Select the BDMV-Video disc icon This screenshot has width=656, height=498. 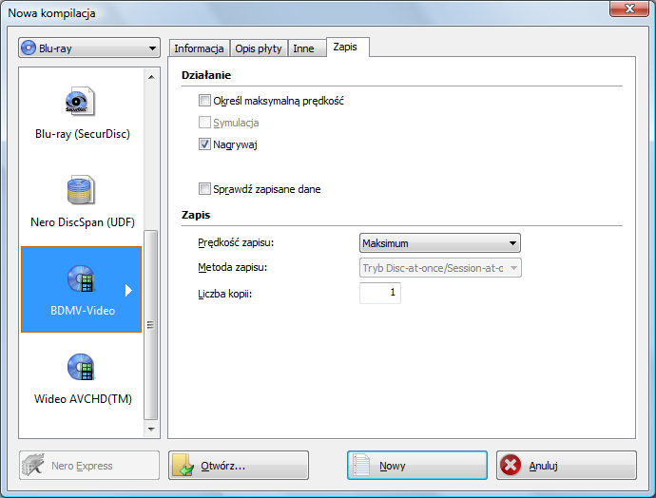pos(81,278)
